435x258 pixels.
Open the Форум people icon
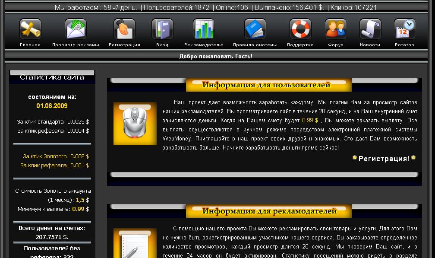(336, 29)
